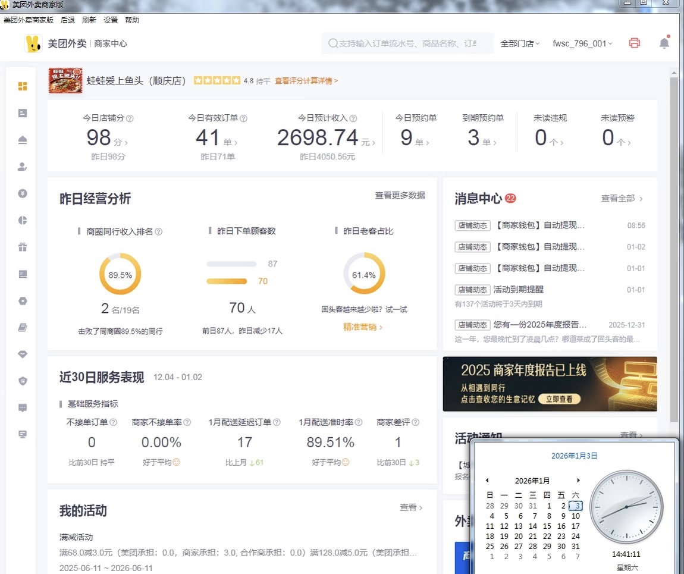Select date 17 on the January 2026 calendar
The height and width of the screenshot is (574, 684).
coord(575,526)
